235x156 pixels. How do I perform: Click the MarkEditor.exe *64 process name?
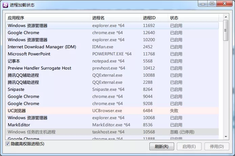pos(111,125)
